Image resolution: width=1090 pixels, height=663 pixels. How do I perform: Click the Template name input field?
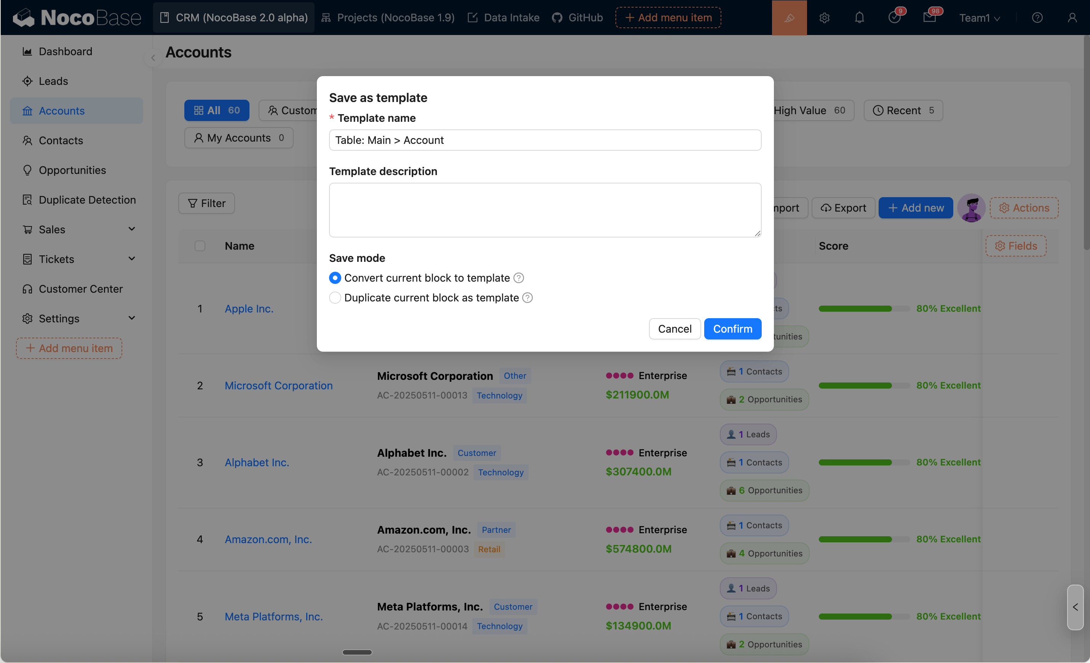[545, 140]
